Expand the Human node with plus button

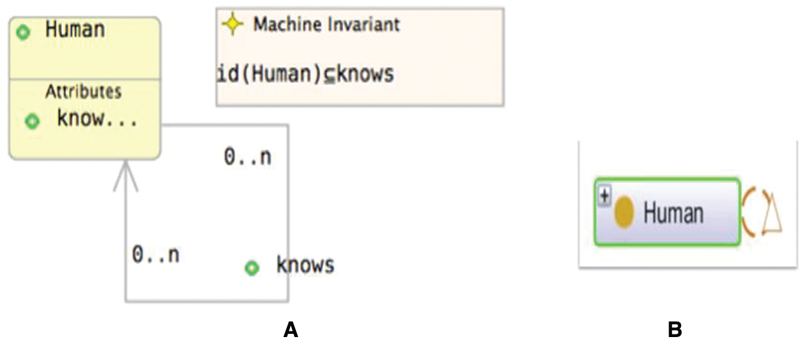(x=604, y=197)
